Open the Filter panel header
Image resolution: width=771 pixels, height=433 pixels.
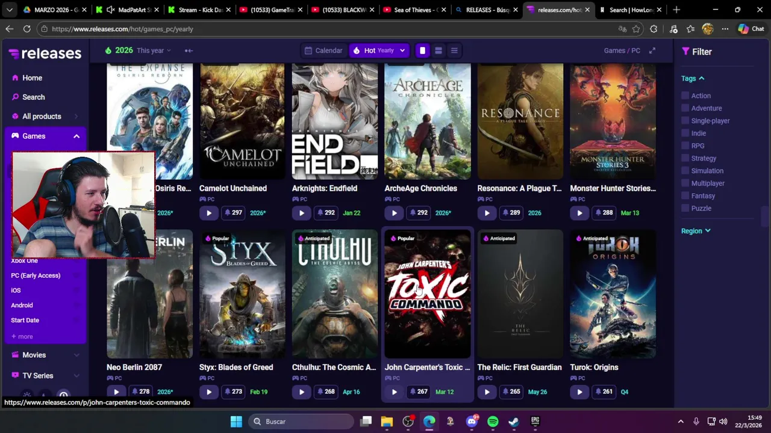pyautogui.click(x=697, y=52)
